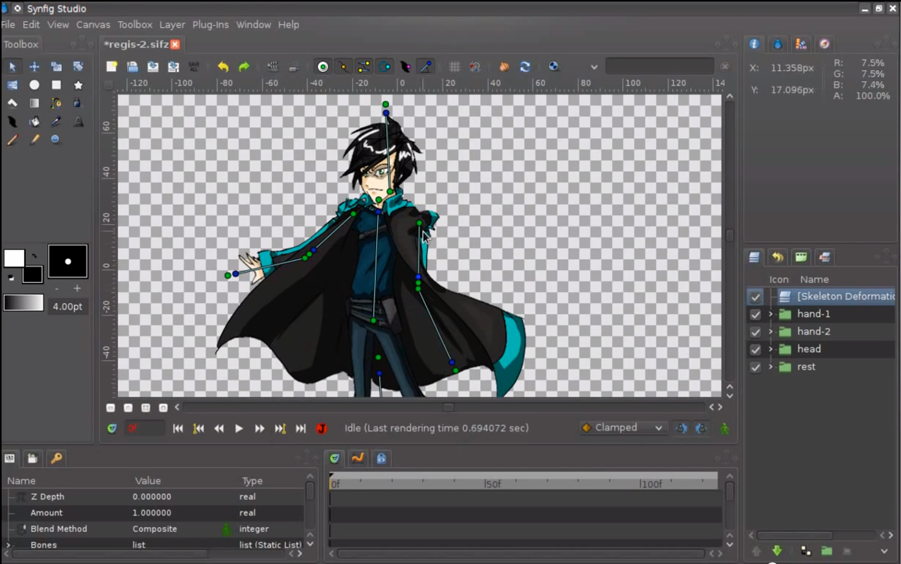The height and width of the screenshot is (564, 901).
Task: Toggle rest layer visibility checkbox
Action: click(x=755, y=367)
